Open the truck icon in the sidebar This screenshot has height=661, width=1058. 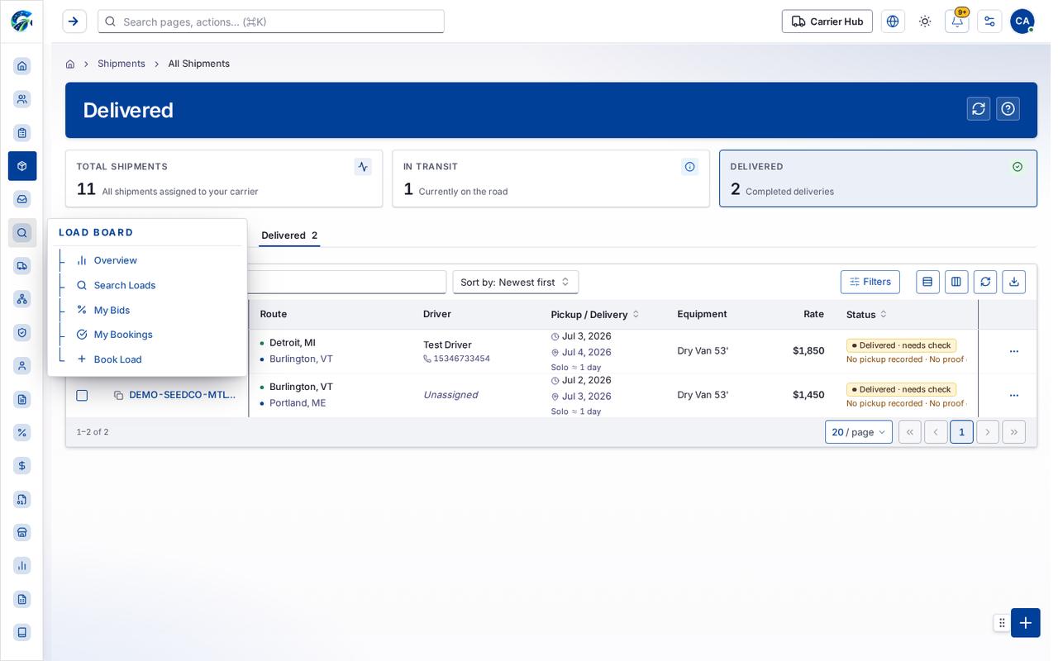tap(22, 266)
